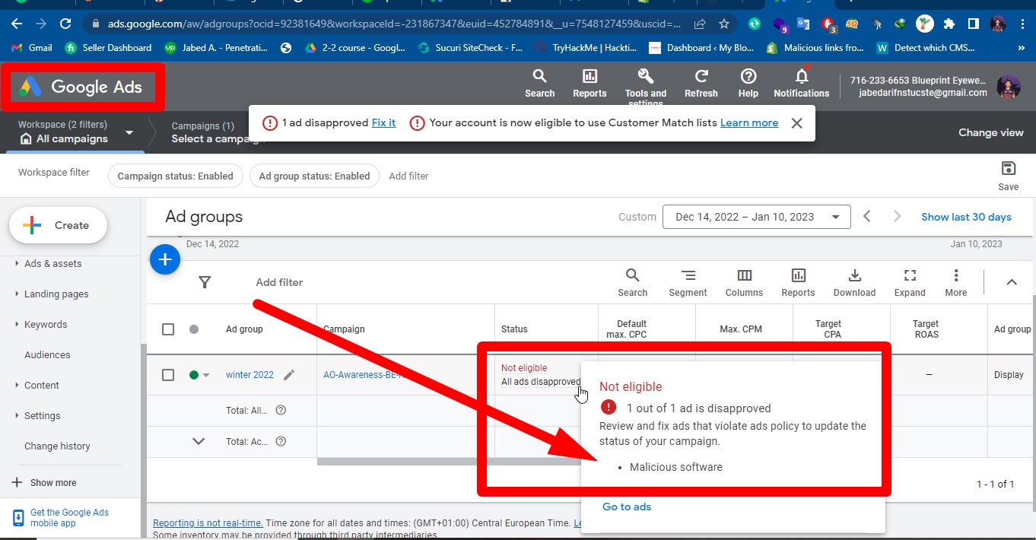Click Add filter above the table
Viewport: 1036px width, 540px height.
(x=279, y=282)
